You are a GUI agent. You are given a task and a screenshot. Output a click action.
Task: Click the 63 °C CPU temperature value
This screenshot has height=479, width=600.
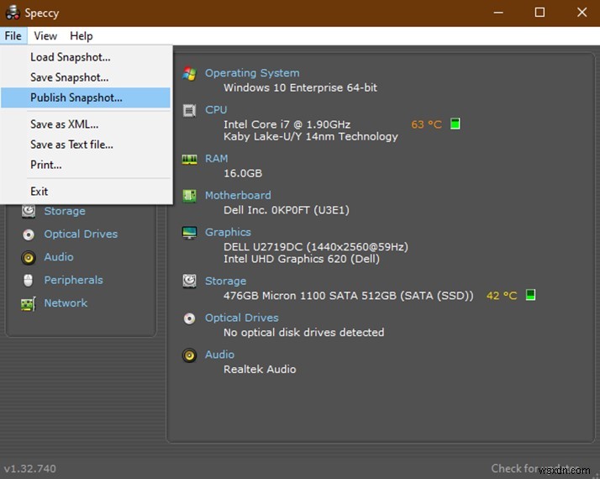(426, 124)
